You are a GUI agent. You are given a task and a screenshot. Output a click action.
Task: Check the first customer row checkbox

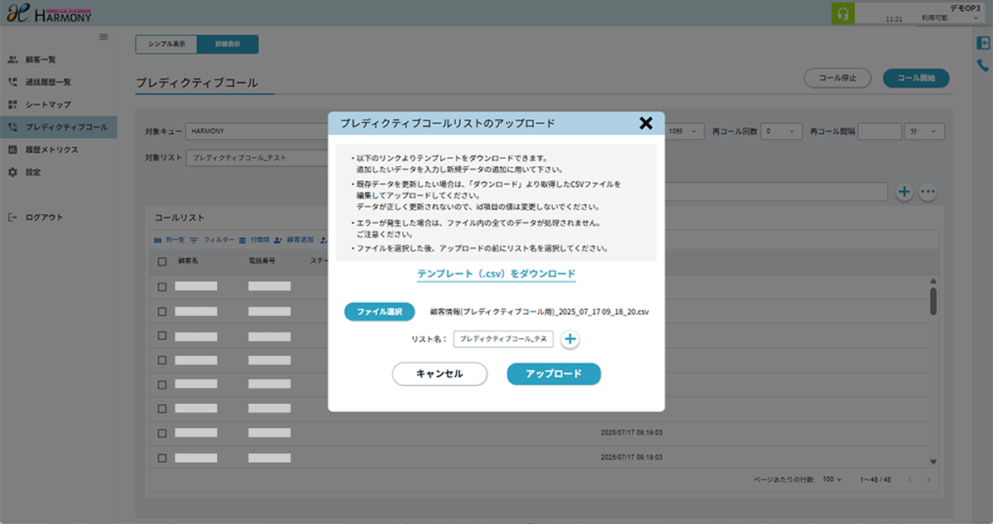coord(162,287)
